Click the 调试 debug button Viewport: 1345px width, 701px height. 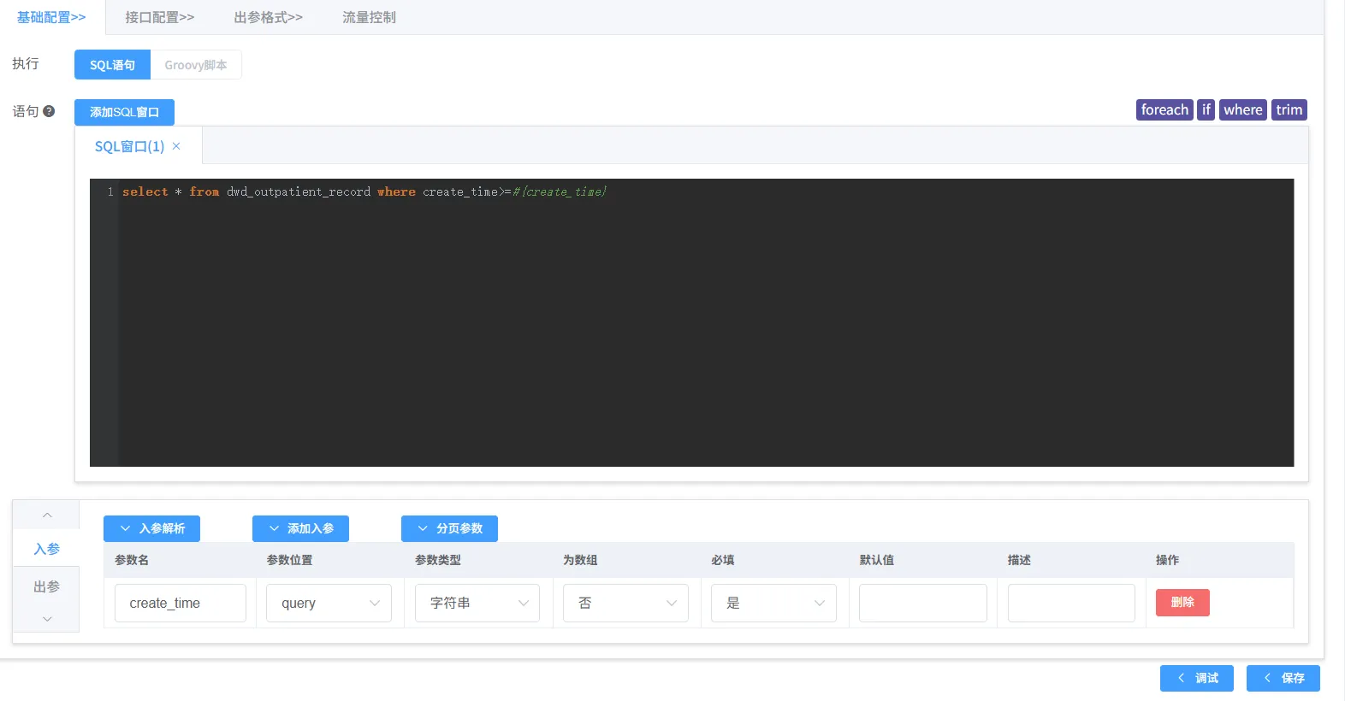tap(1197, 678)
